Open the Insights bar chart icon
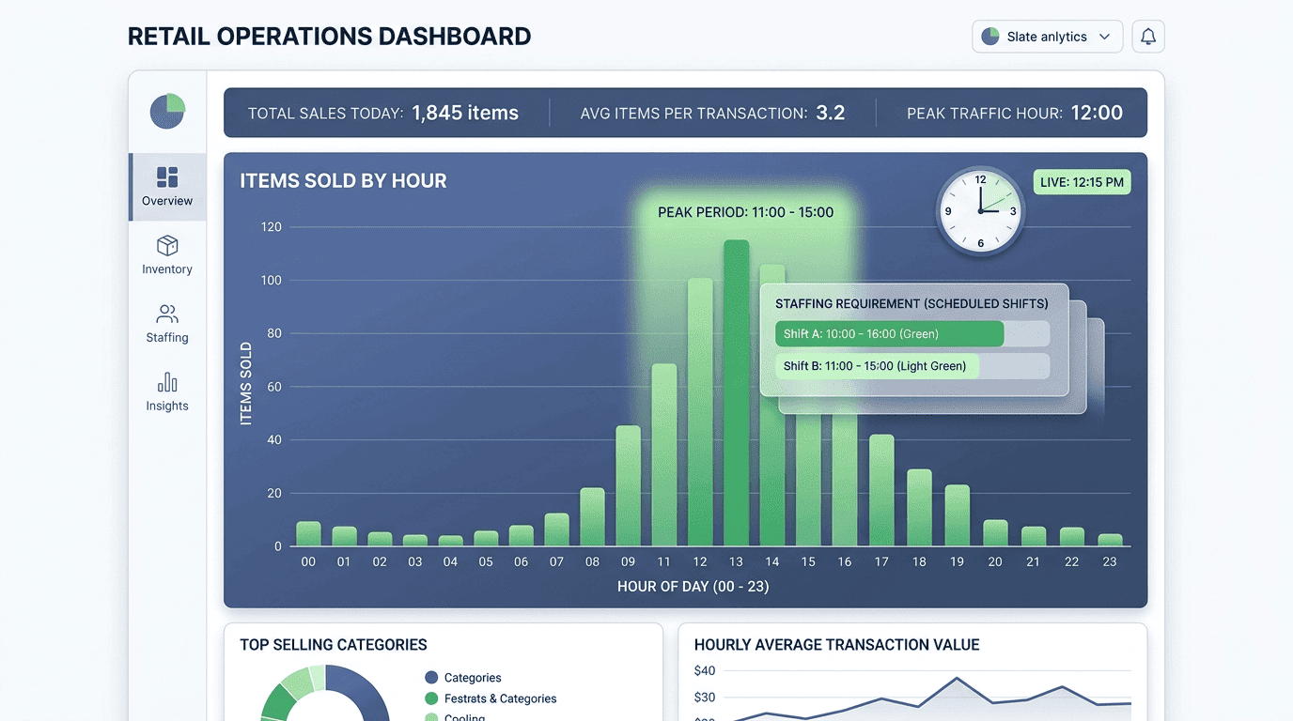The image size is (1293, 721). 167,382
